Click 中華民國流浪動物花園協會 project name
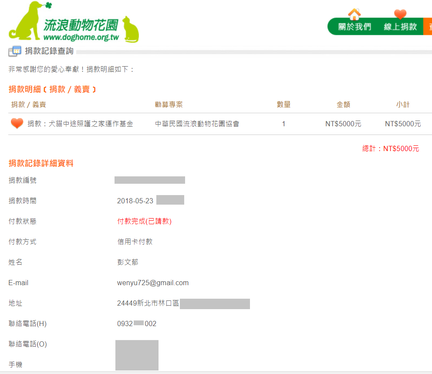The height and width of the screenshot is (374, 432). click(197, 124)
